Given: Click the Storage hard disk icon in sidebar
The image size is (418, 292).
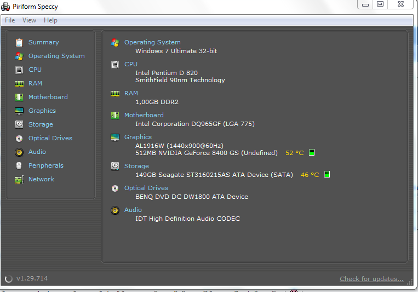Looking at the screenshot, I should (19, 124).
